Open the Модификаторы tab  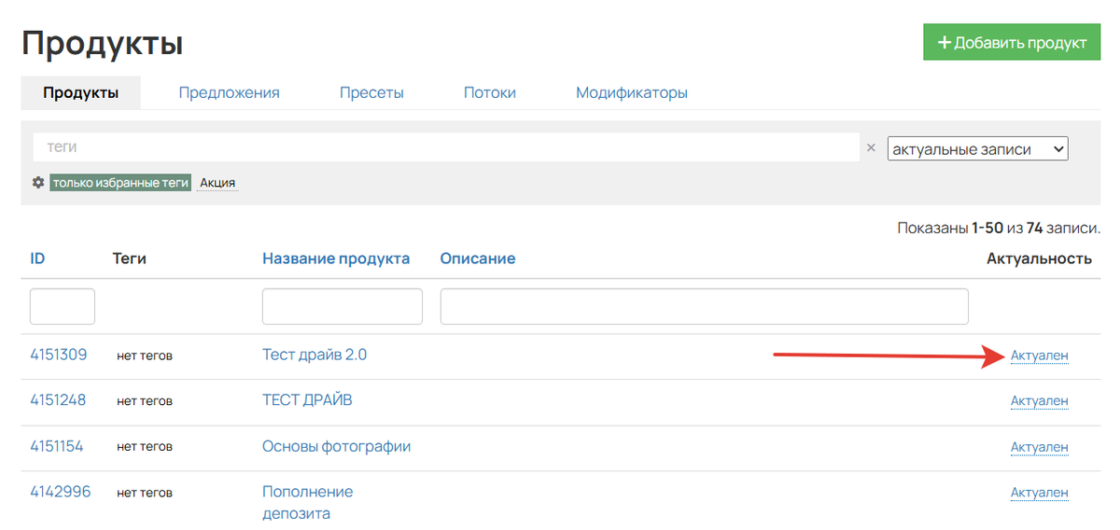(x=632, y=92)
